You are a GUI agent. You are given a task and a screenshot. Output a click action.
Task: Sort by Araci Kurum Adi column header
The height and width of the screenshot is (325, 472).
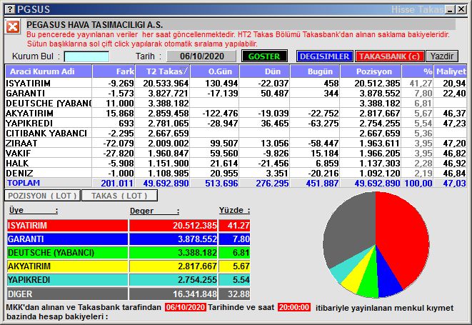coord(49,71)
